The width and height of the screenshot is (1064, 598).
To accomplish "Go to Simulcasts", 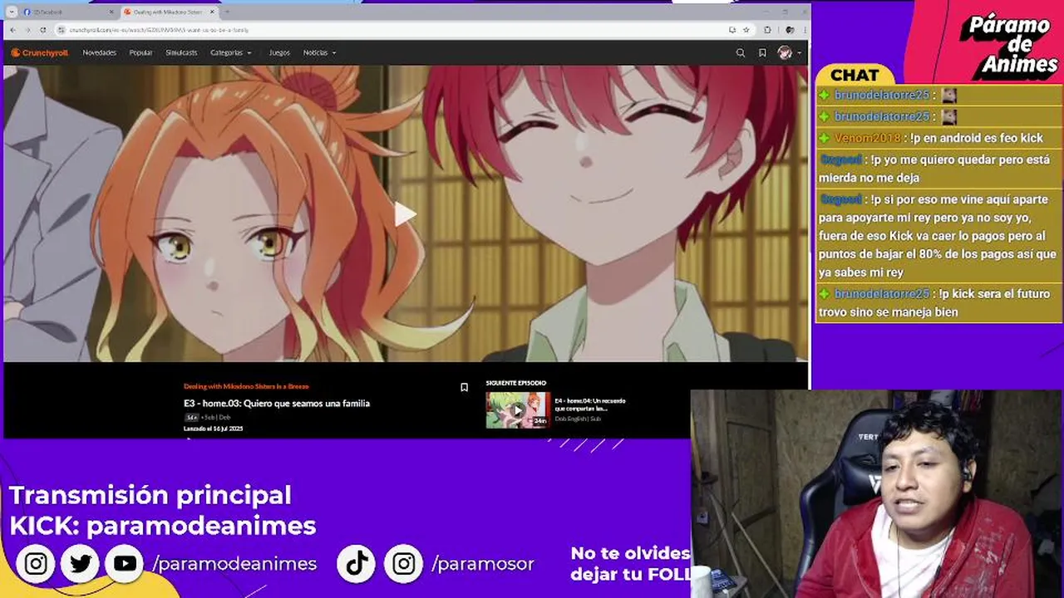I will 181,52.
